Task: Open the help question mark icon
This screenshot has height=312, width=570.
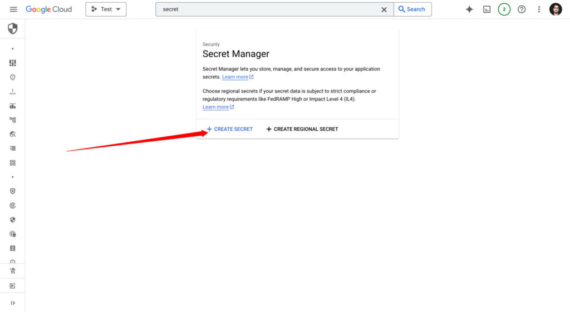Action: click(522, 9)
